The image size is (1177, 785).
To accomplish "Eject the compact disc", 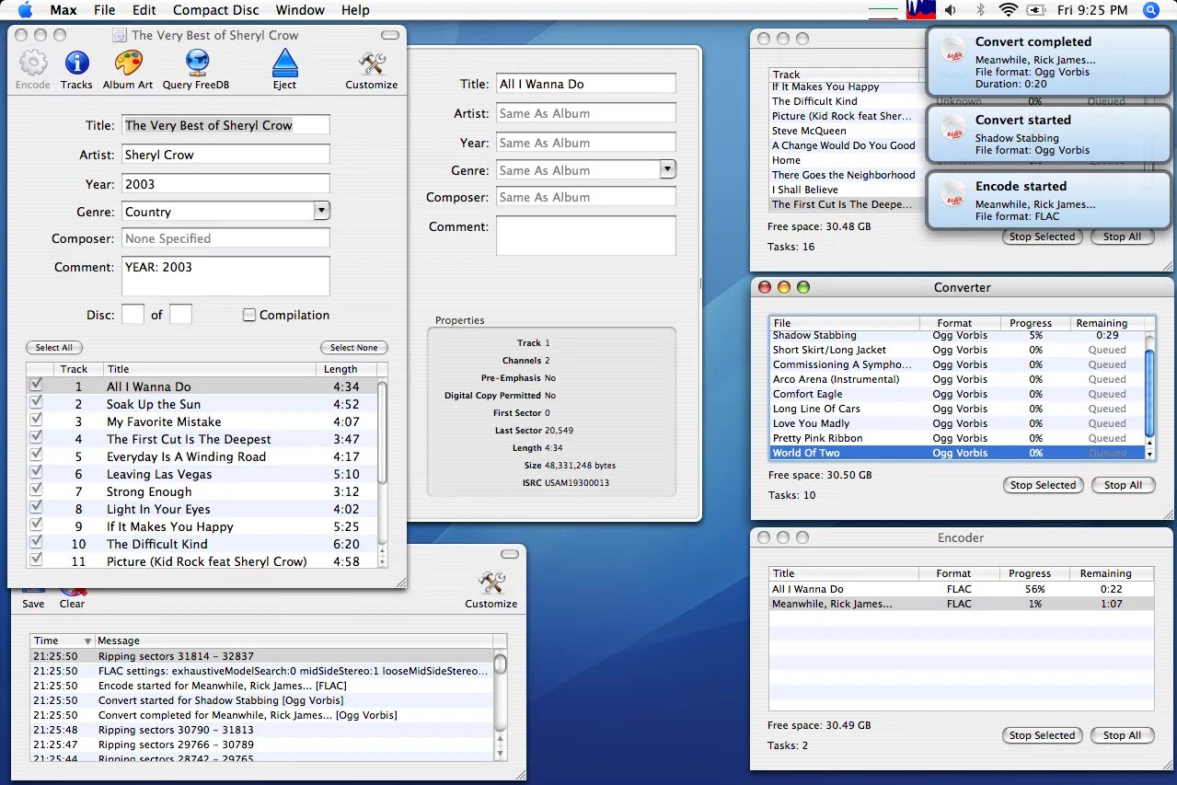I will coord(285,63).
